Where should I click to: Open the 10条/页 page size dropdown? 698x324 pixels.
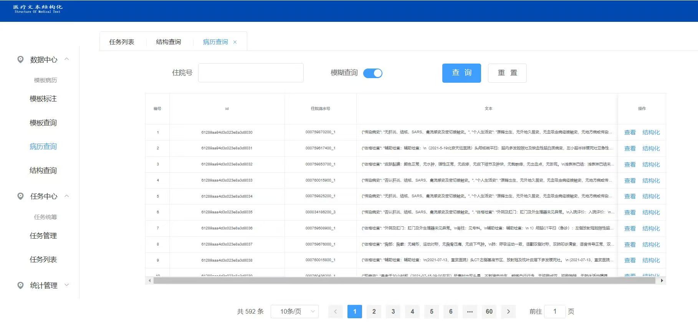click(294, 311)
